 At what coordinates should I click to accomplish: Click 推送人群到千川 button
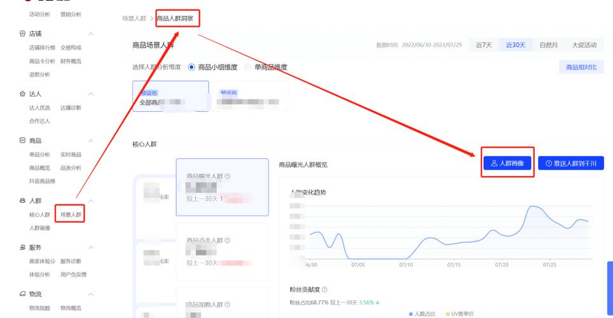(571, 163)
